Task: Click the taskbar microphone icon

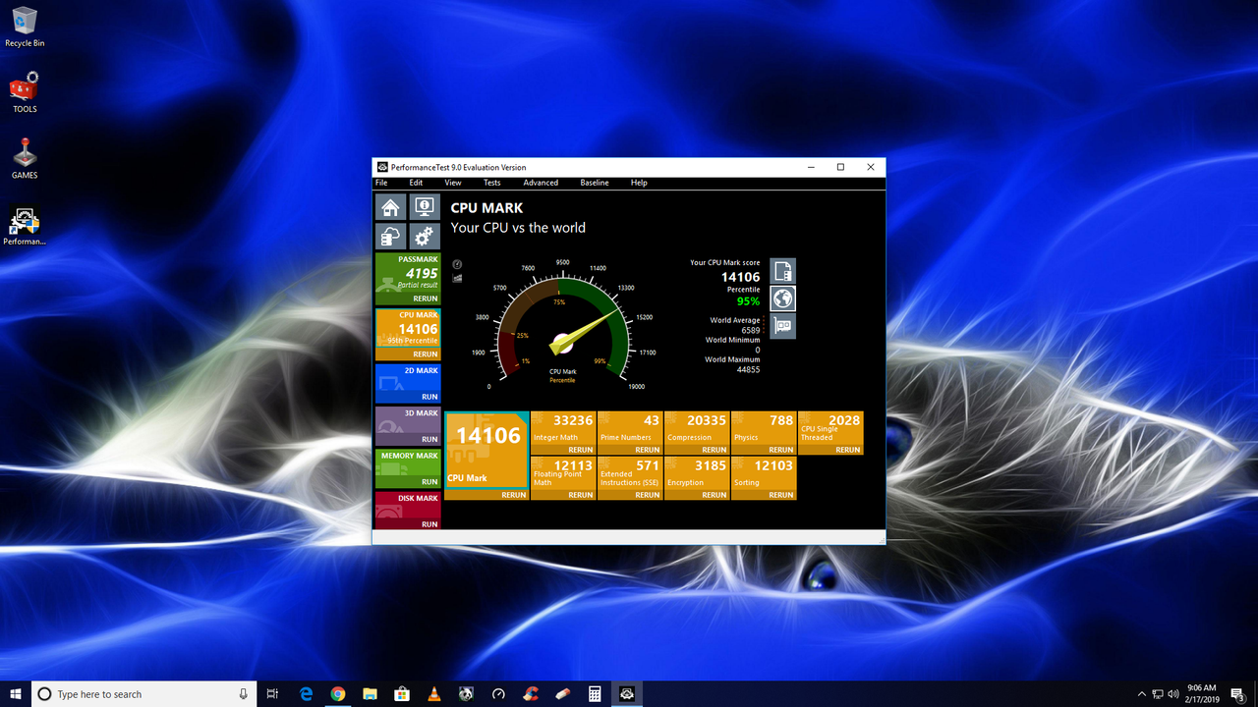Action: pyautogui.click(x=244, y=694)
